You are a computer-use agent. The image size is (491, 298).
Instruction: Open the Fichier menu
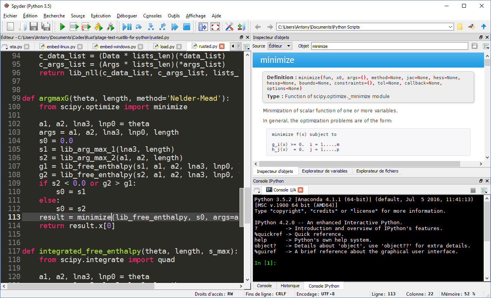pos(10,16)
